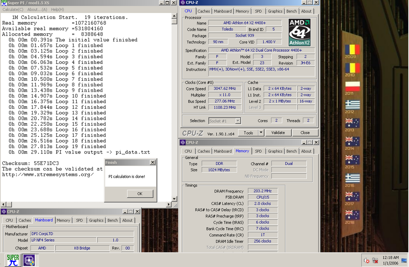Open the SPD tab in top CPU-Z
The height and width of the screenshot is (267, 409).
258,11
